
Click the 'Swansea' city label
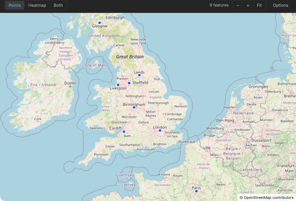pos(96,128)
